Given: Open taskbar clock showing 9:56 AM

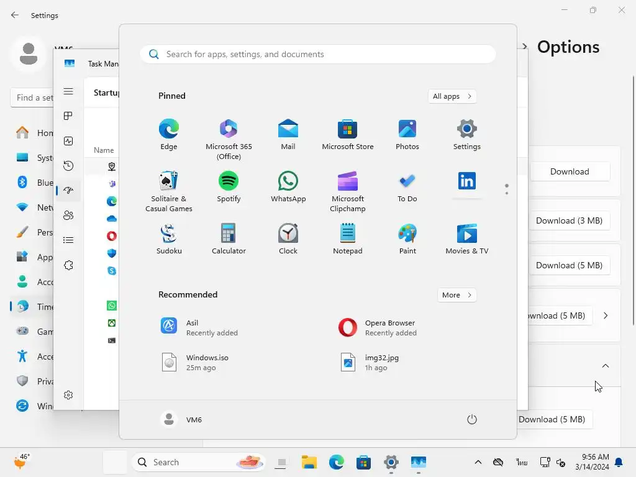Looking at the screenshot, I should 592,462.
